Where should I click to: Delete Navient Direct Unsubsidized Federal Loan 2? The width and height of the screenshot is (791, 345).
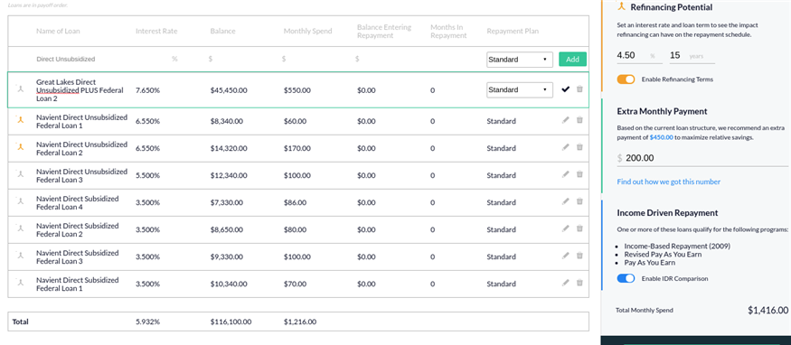click(x=579, y=147)
